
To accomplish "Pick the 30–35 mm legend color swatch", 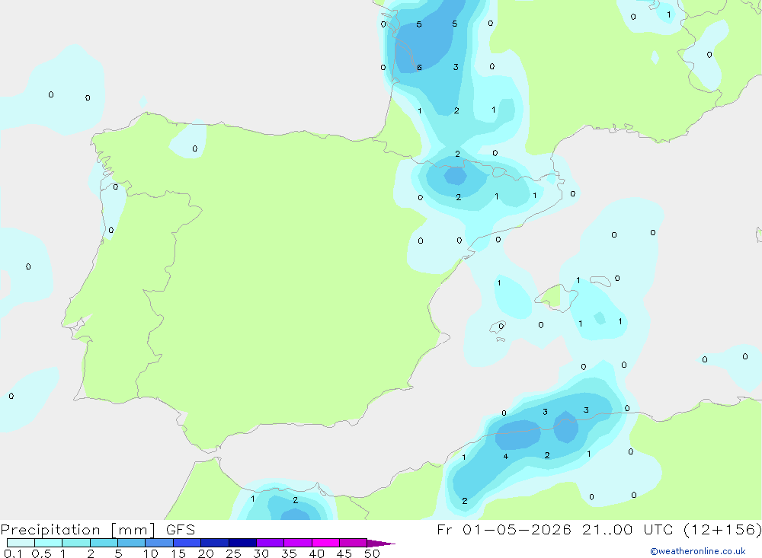I will coord(271,543).
